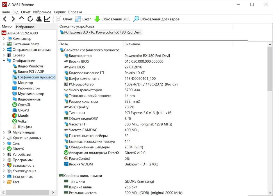The image size is (273, 196).
Task: Select the Частота ГП row
Action: 118,124
